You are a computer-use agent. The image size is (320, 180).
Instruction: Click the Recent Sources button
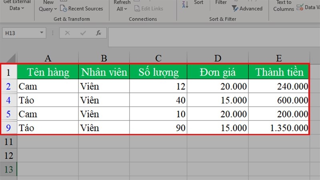tap(82, 8)
